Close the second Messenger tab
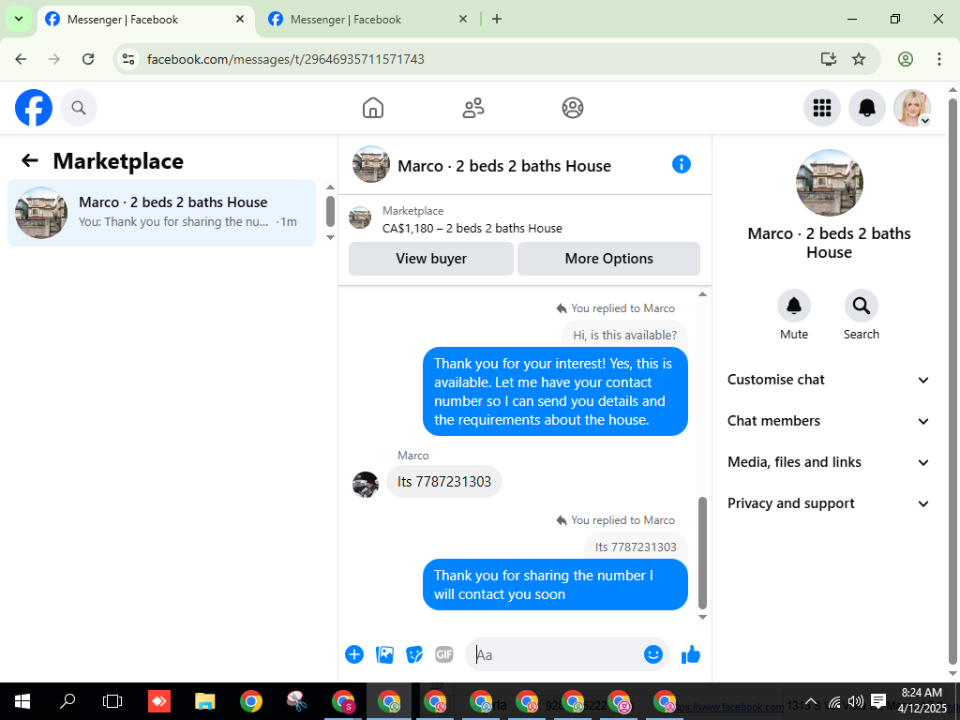 (463, 19)
